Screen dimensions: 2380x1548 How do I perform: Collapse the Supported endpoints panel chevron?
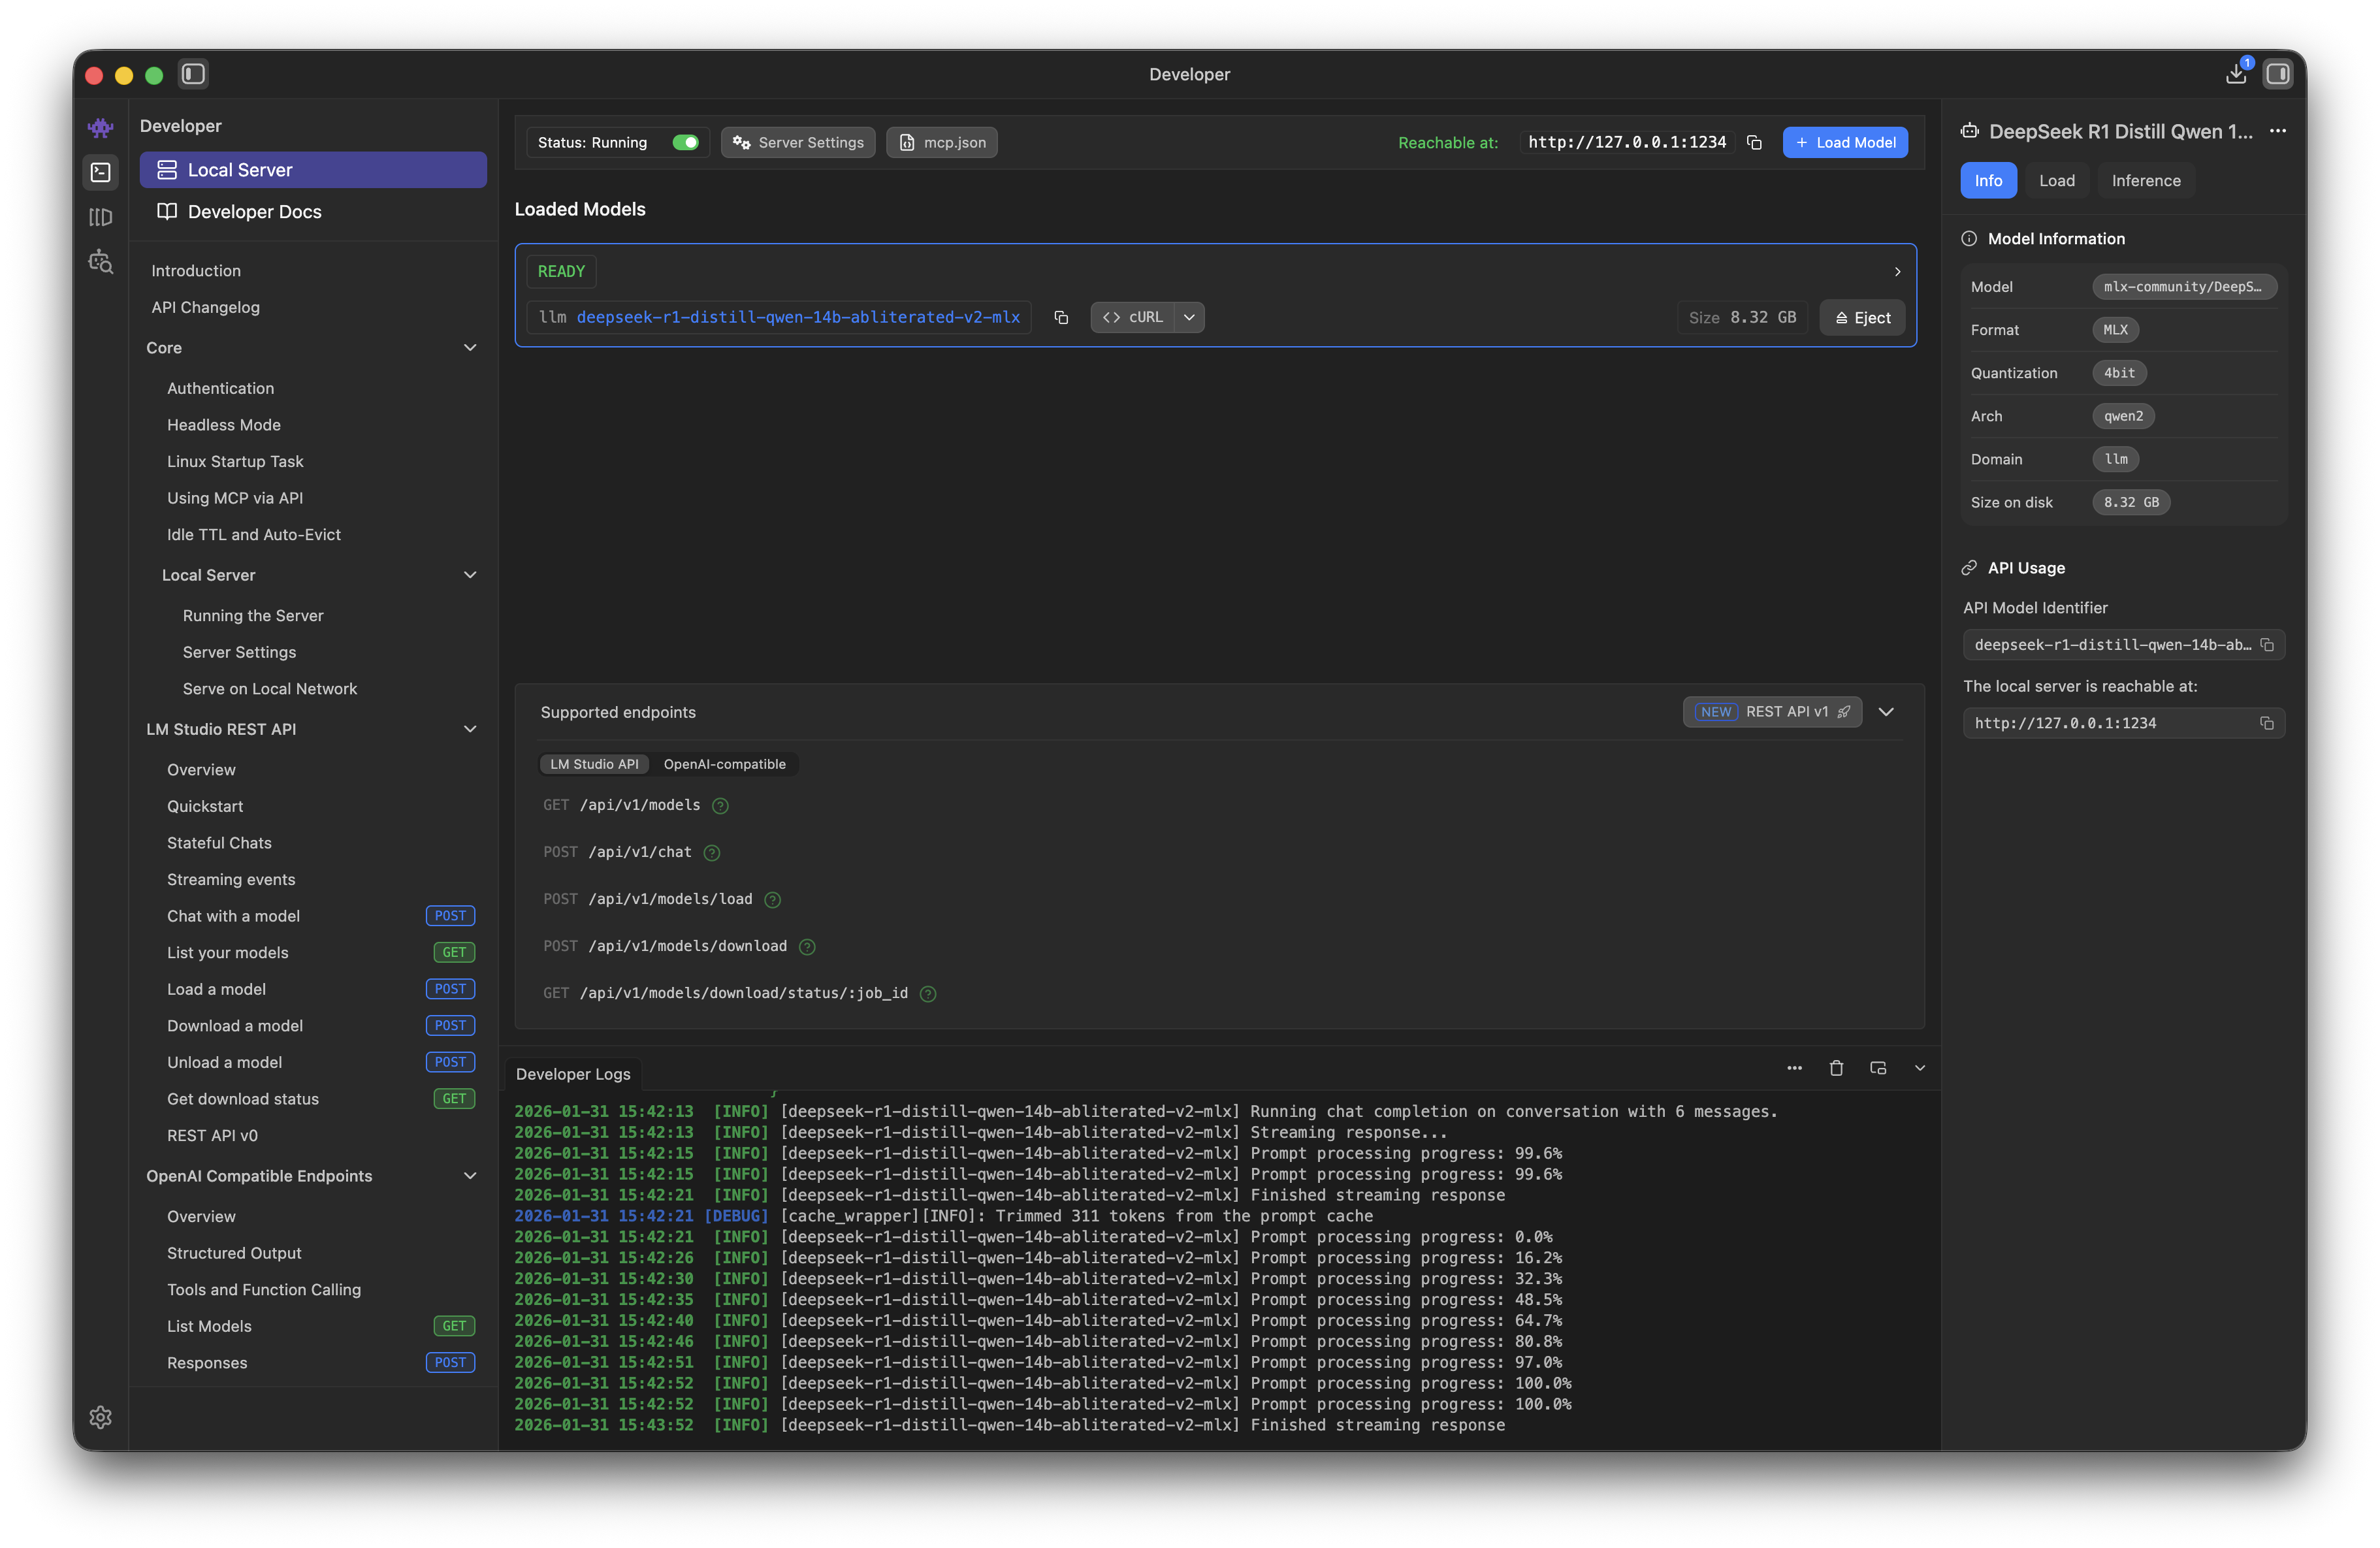[1887, 712]
